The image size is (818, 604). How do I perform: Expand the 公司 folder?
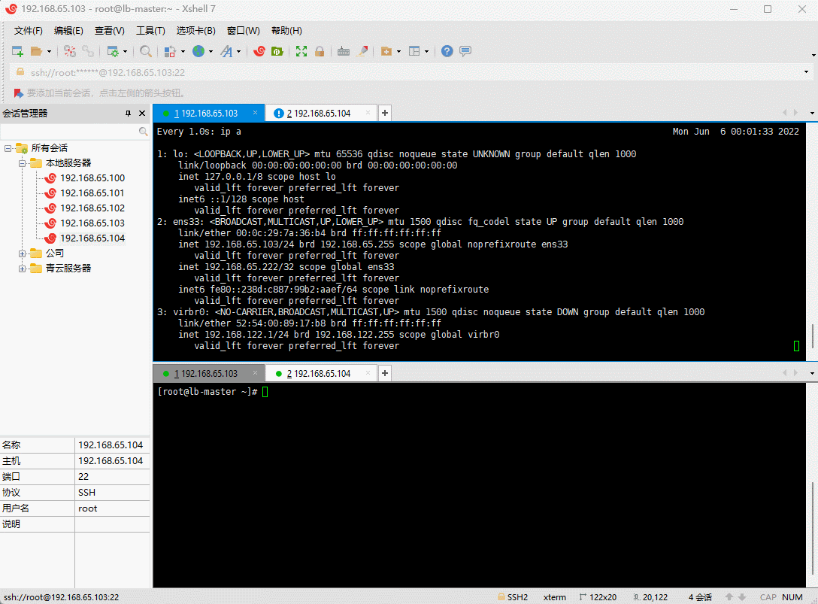pos(23,253)
